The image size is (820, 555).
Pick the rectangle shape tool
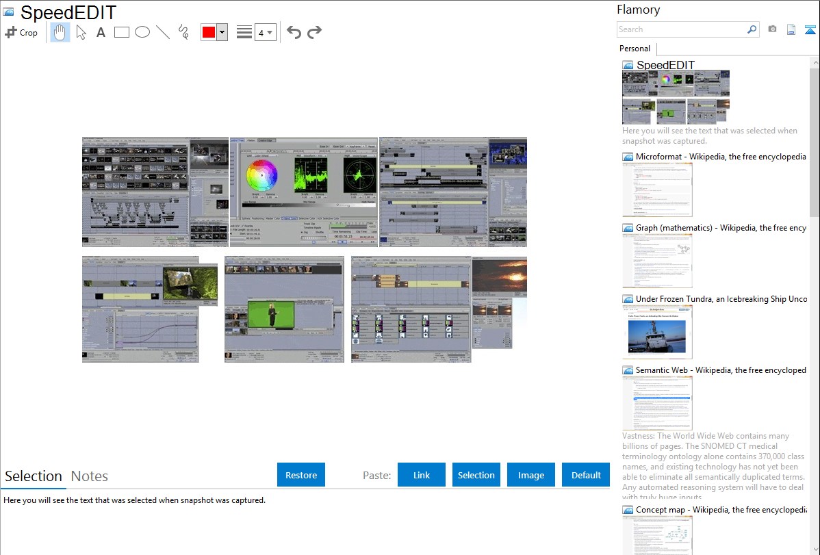tap(122, 32)
